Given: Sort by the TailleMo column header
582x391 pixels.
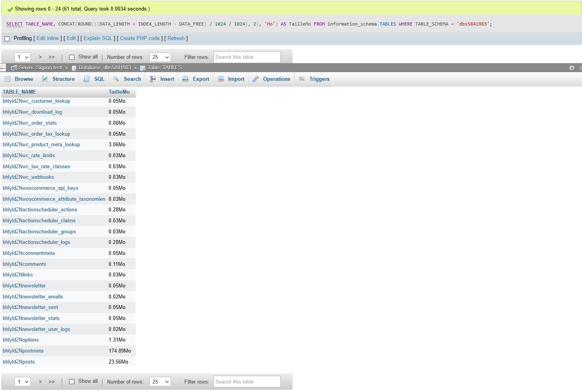Looking at the screenshot, I should point(119,92).
